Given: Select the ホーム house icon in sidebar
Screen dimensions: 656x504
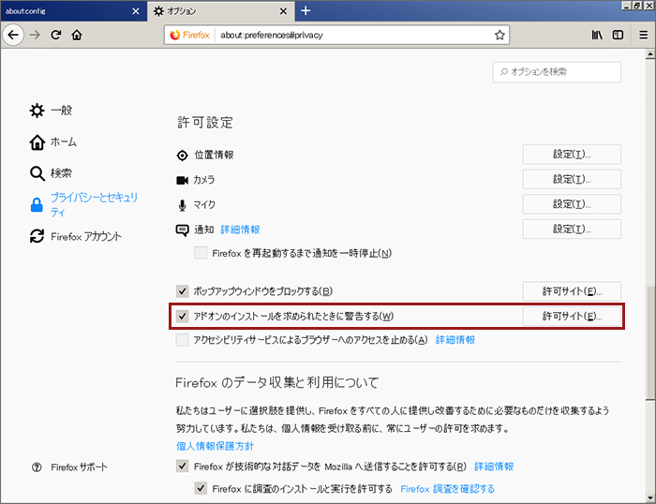Looking at the screenshot, I should coord(37,142).
